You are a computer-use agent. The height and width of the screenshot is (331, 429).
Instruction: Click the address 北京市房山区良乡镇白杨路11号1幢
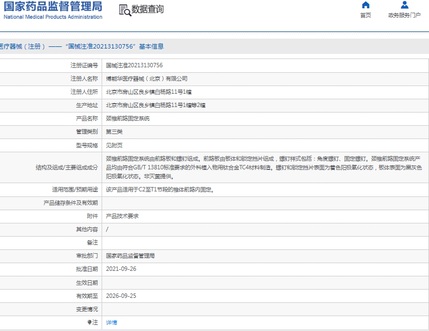pyautogui.click(x=149, y=92)
